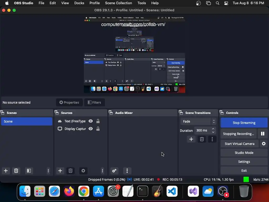Pause the recording
269x202 pixels.
[263, 134]
